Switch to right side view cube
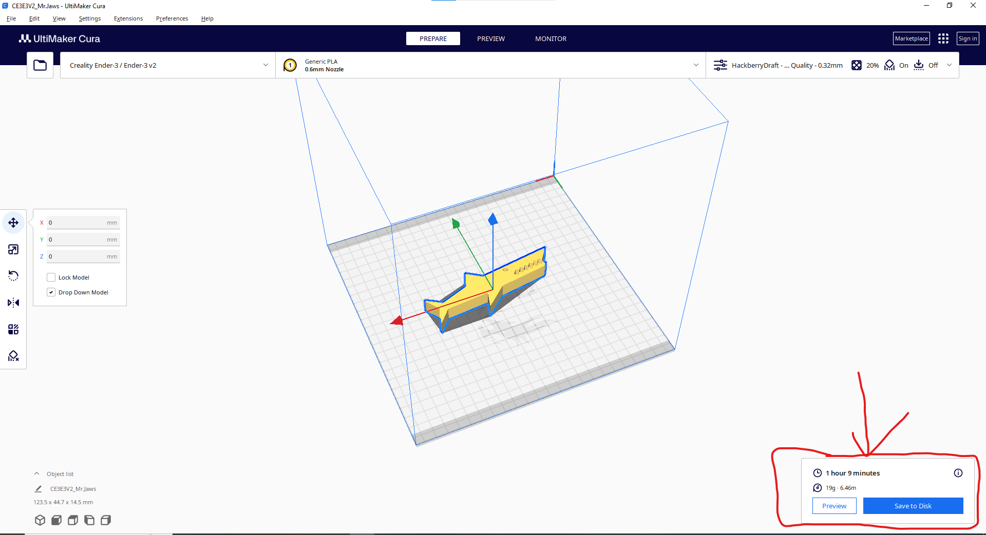Screen dimensions: 986x535 106,520
